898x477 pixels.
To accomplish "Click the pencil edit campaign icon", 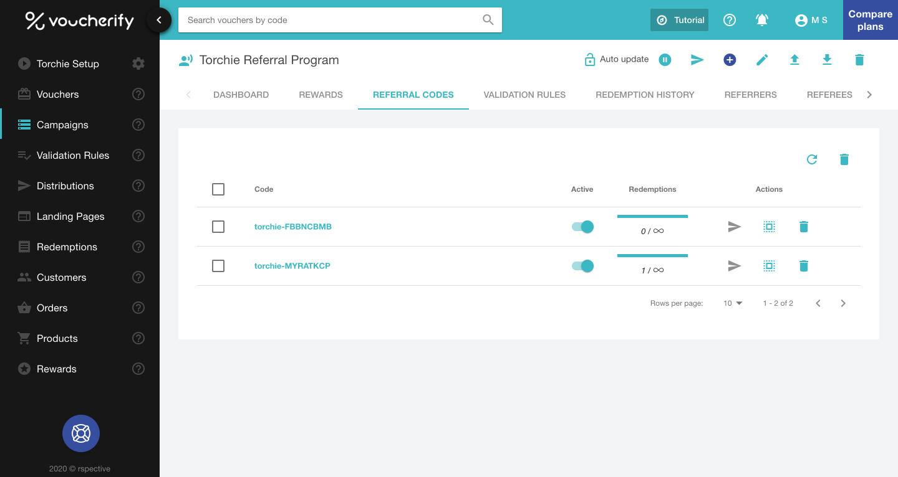I will tap(762, 60).
